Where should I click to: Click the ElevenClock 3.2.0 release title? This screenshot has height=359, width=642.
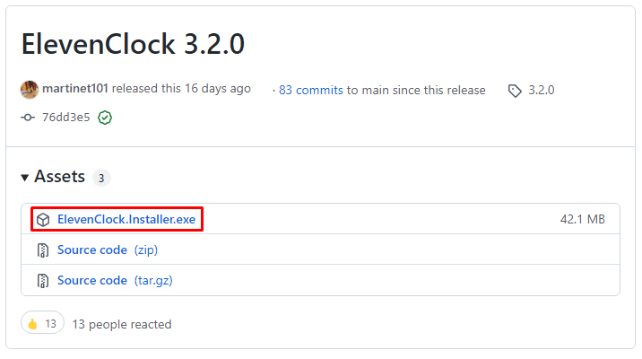click(133, 44)
